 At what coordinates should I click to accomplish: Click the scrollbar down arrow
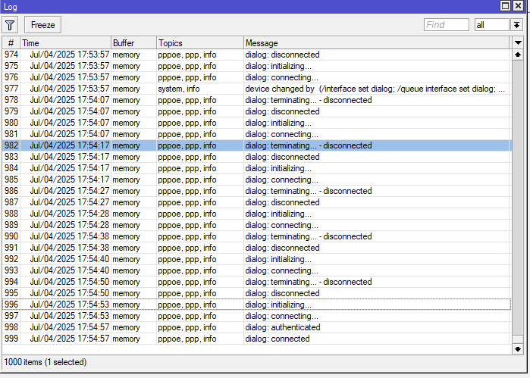pyautogui.click(x=518, y=349)
